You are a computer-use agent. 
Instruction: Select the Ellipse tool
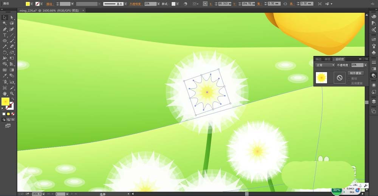5,41
